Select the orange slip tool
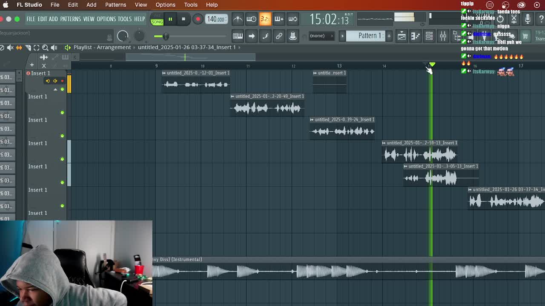The height and width of the screenshot is (306, 545). tap(19, 48)
